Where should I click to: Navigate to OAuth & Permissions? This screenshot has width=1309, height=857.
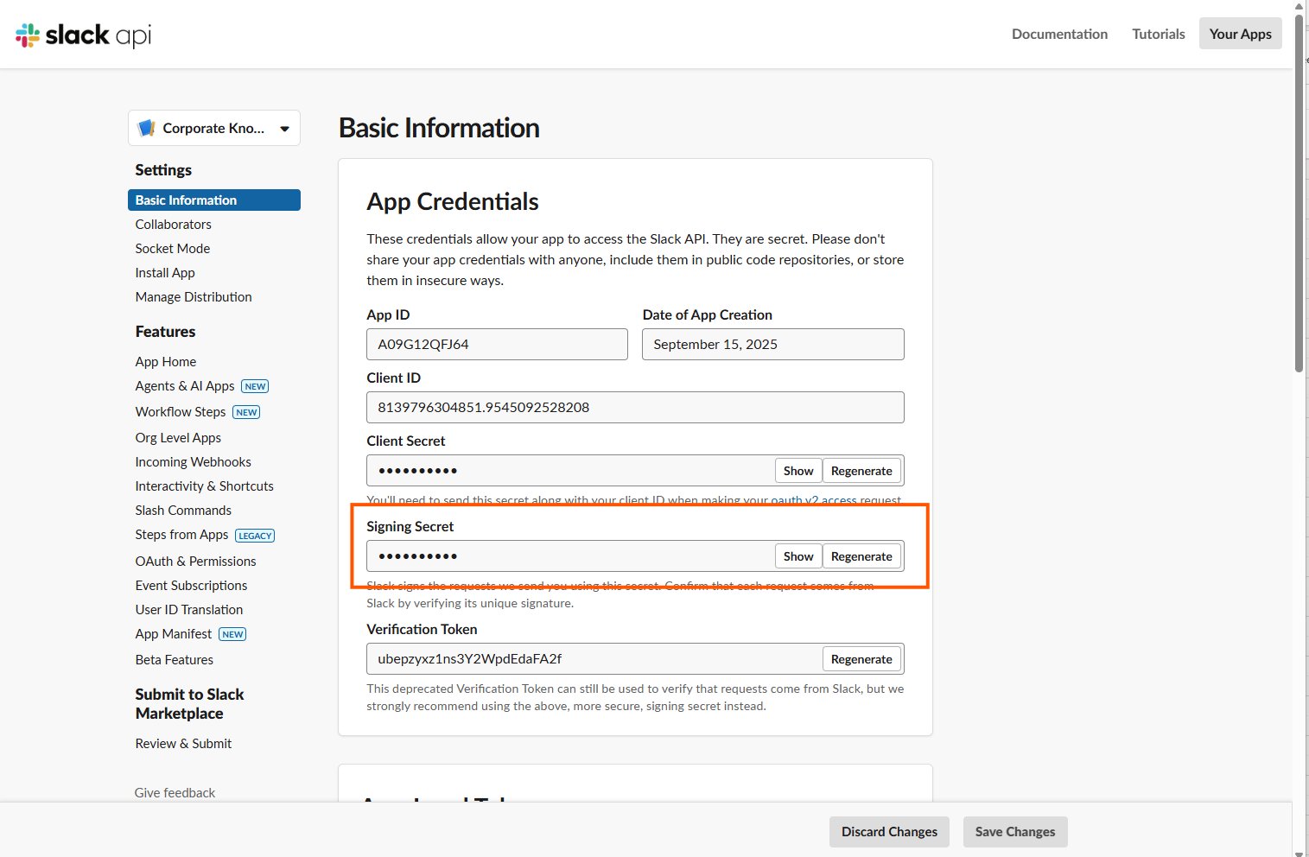point(195,562)
